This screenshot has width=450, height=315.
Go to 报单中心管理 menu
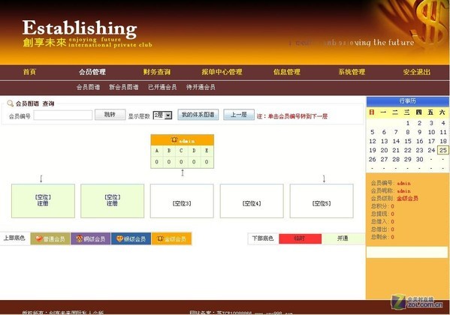pos(222,72)
